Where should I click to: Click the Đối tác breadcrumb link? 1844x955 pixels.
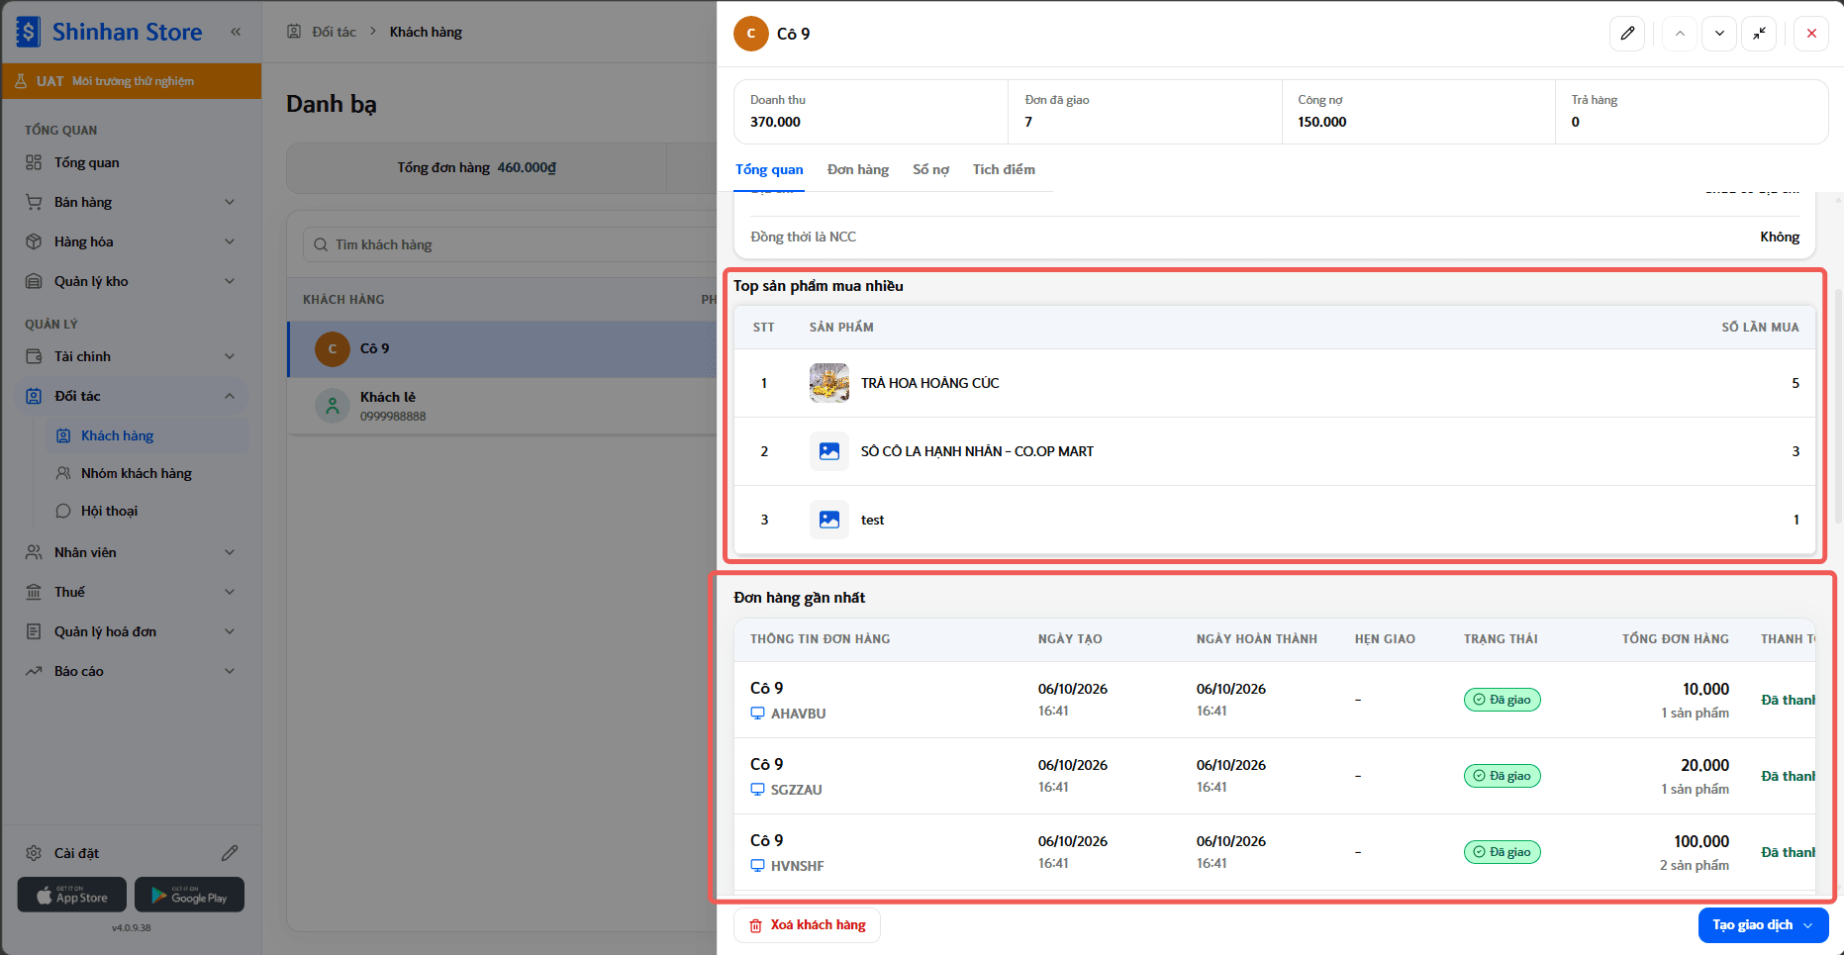pos(334,32)
